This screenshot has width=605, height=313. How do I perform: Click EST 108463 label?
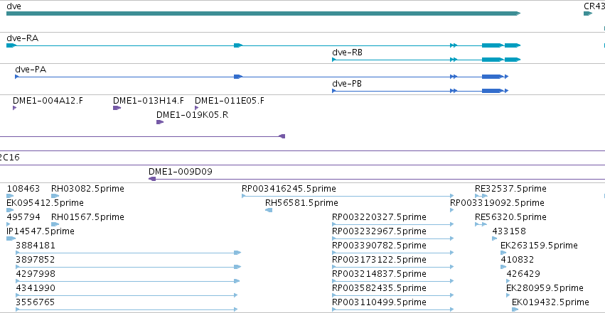(23, 189)
